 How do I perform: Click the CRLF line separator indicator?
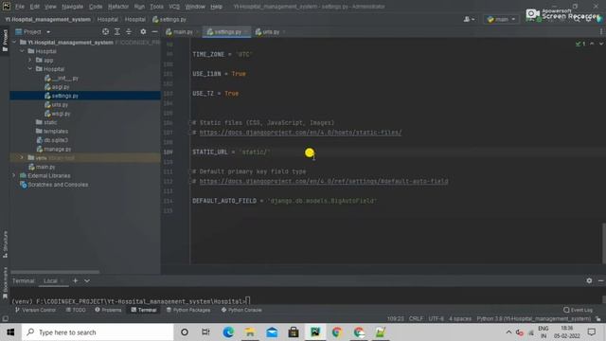[416, 318]
